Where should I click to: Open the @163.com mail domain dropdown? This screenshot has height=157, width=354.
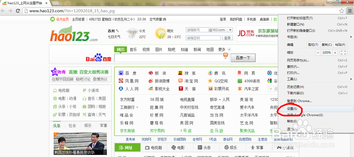point(230,30)
